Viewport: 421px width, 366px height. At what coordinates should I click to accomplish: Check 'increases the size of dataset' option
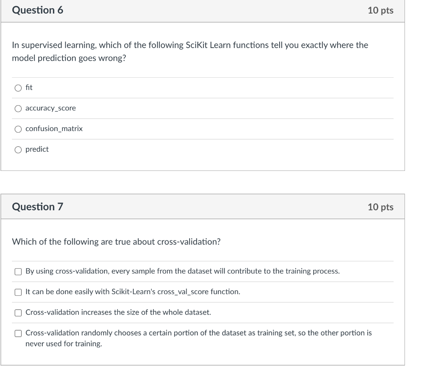pyautogui.click(x=18, y=313)
